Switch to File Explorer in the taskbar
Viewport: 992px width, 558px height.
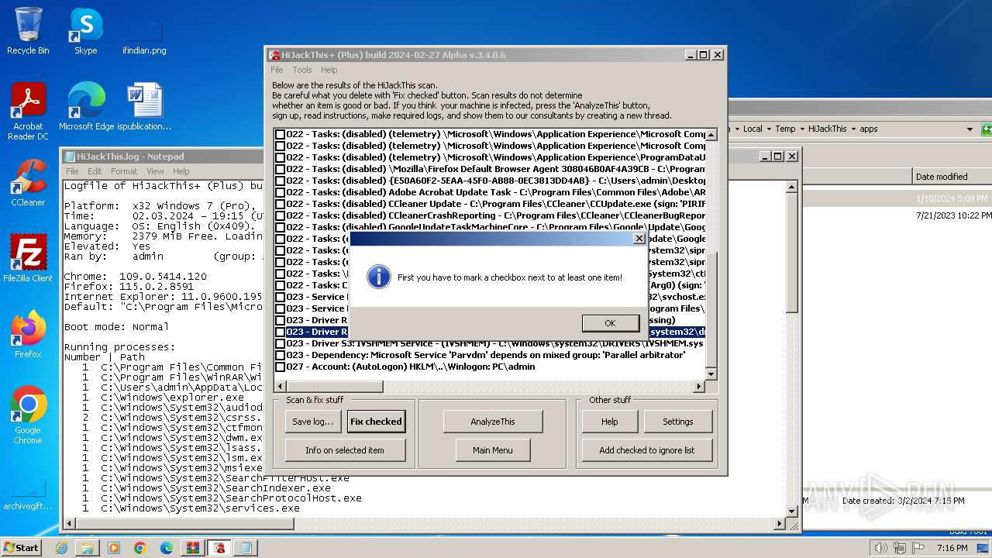point(88,548)
